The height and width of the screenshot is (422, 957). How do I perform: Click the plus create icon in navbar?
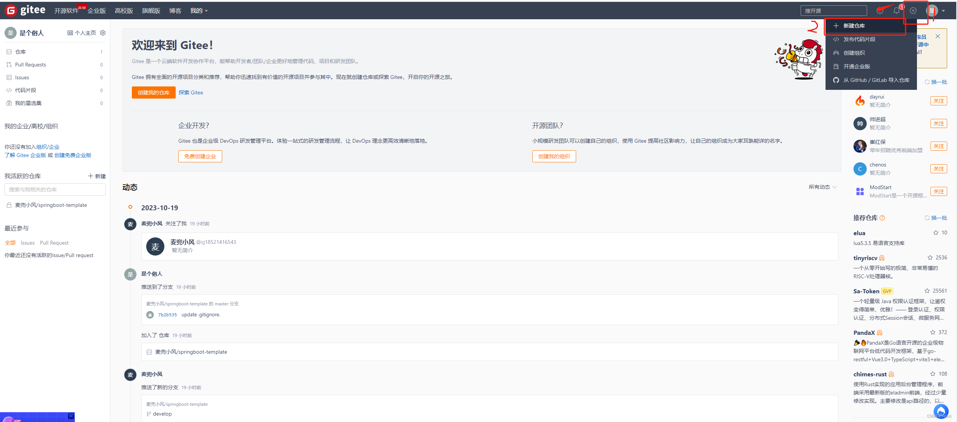[x=913, y=11]
